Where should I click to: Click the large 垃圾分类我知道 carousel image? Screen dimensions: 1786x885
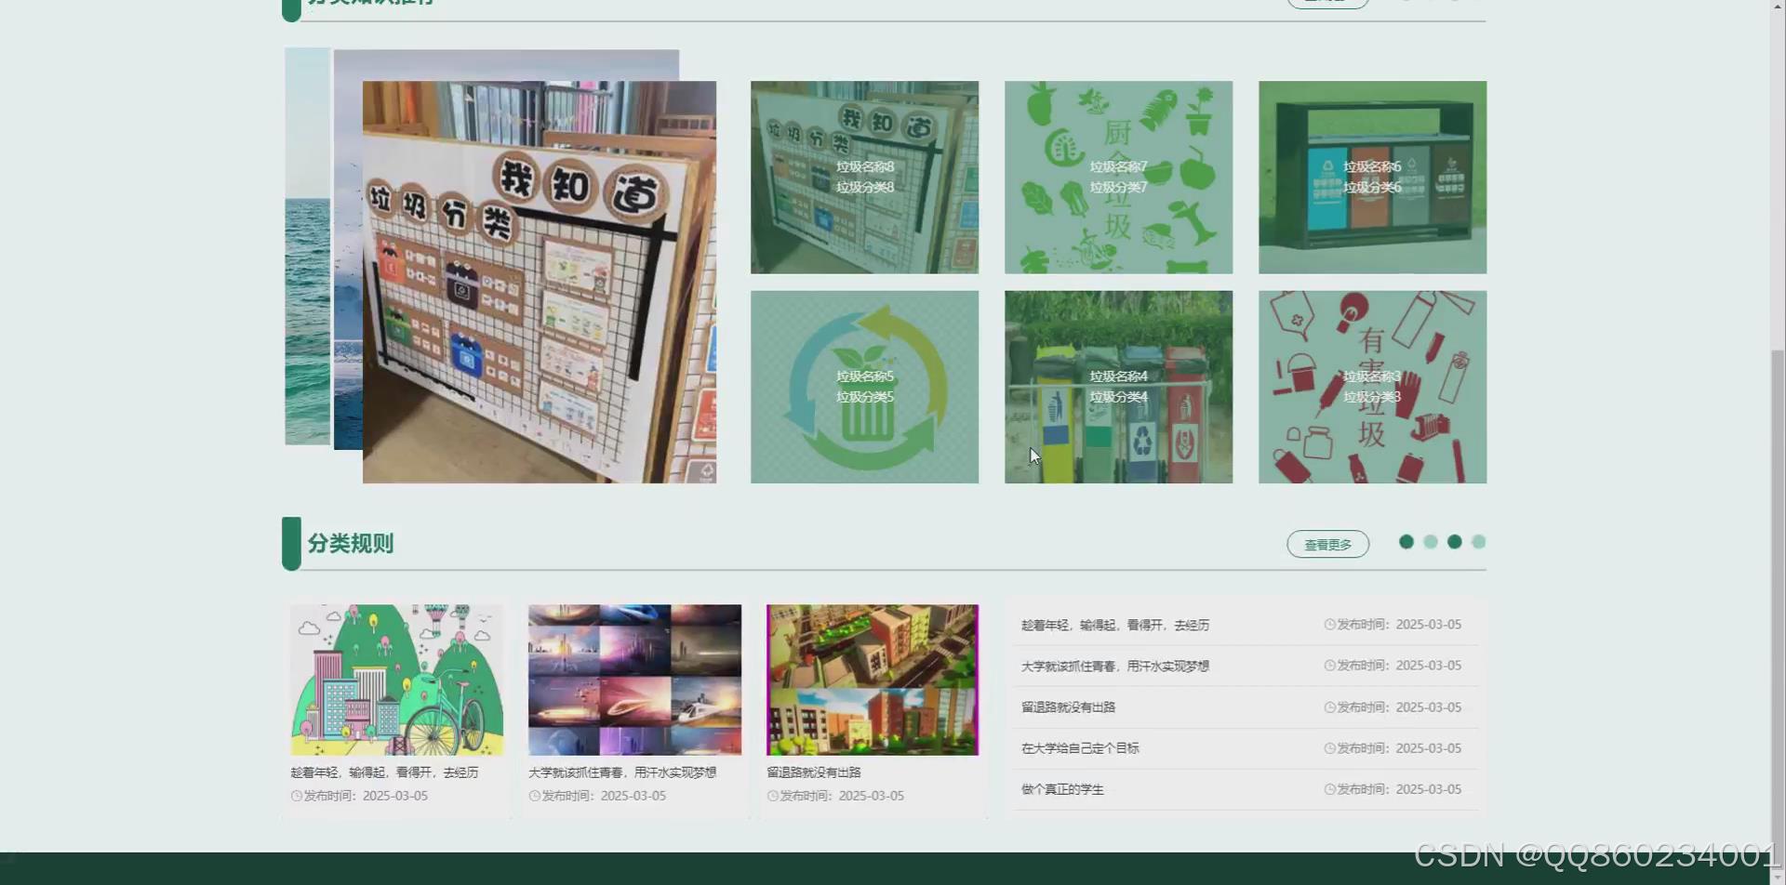tap(540, 279)
